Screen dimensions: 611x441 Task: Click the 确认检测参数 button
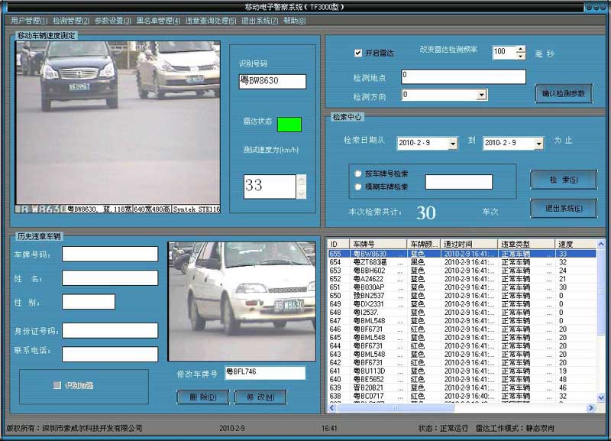click(x=564, y=93)
